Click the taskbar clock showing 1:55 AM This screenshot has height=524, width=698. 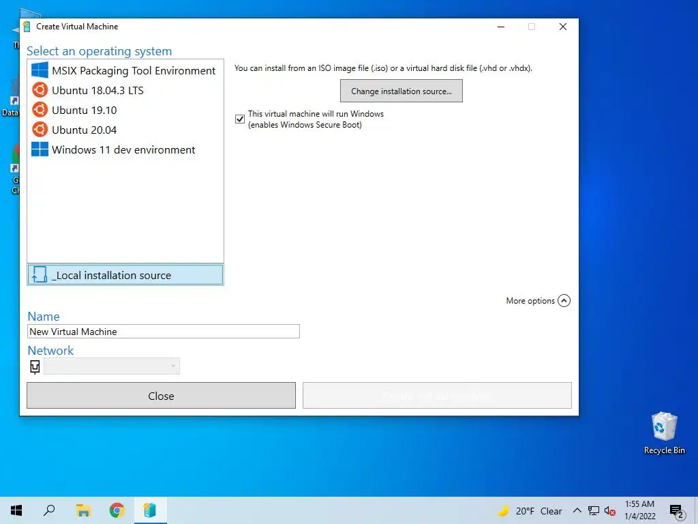pos(639,510)
